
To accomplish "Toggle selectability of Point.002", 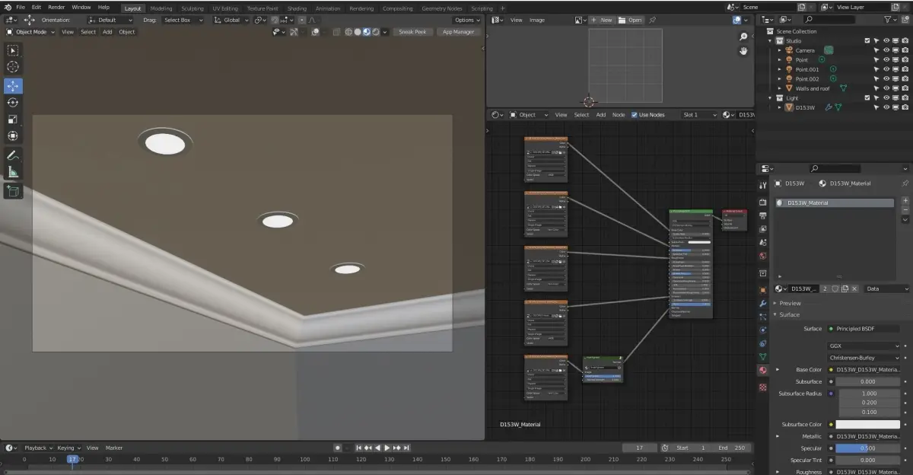I will point(876,78).
